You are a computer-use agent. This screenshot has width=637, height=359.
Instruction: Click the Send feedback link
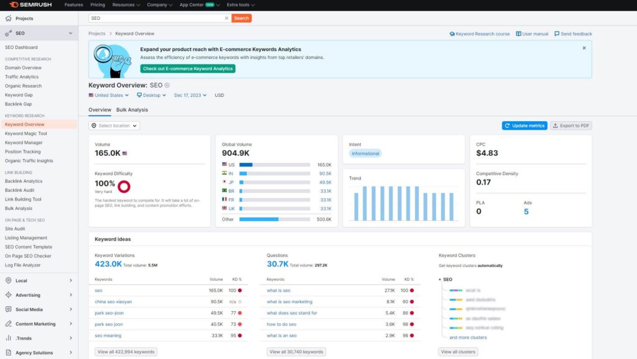[573, 34]
